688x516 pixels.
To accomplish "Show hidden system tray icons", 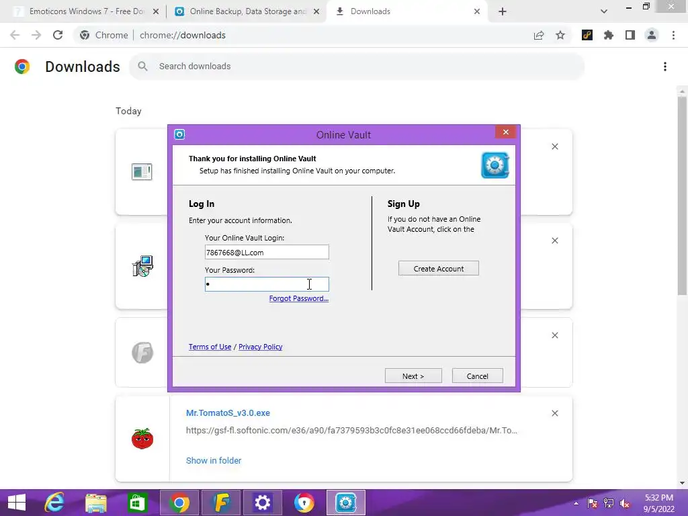I will (x=576, y=503).
